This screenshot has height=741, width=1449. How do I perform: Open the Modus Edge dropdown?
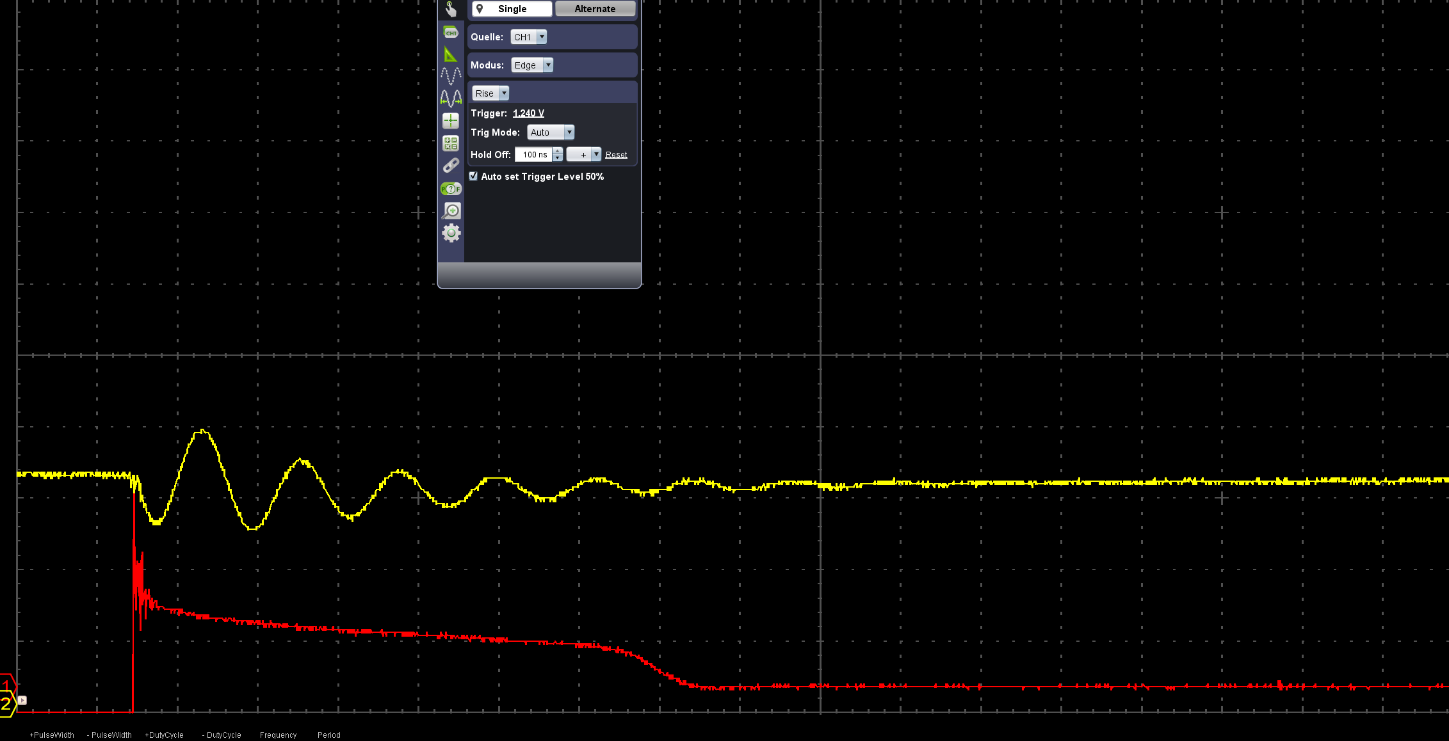point(547,65)
